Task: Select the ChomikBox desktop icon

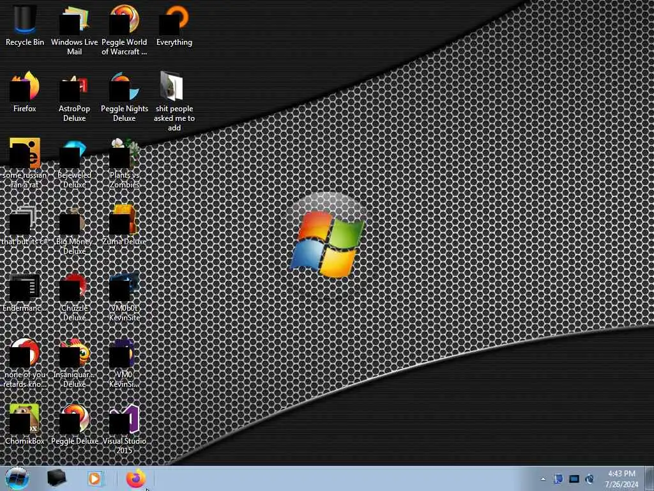Action: click(x=25, y=424)
